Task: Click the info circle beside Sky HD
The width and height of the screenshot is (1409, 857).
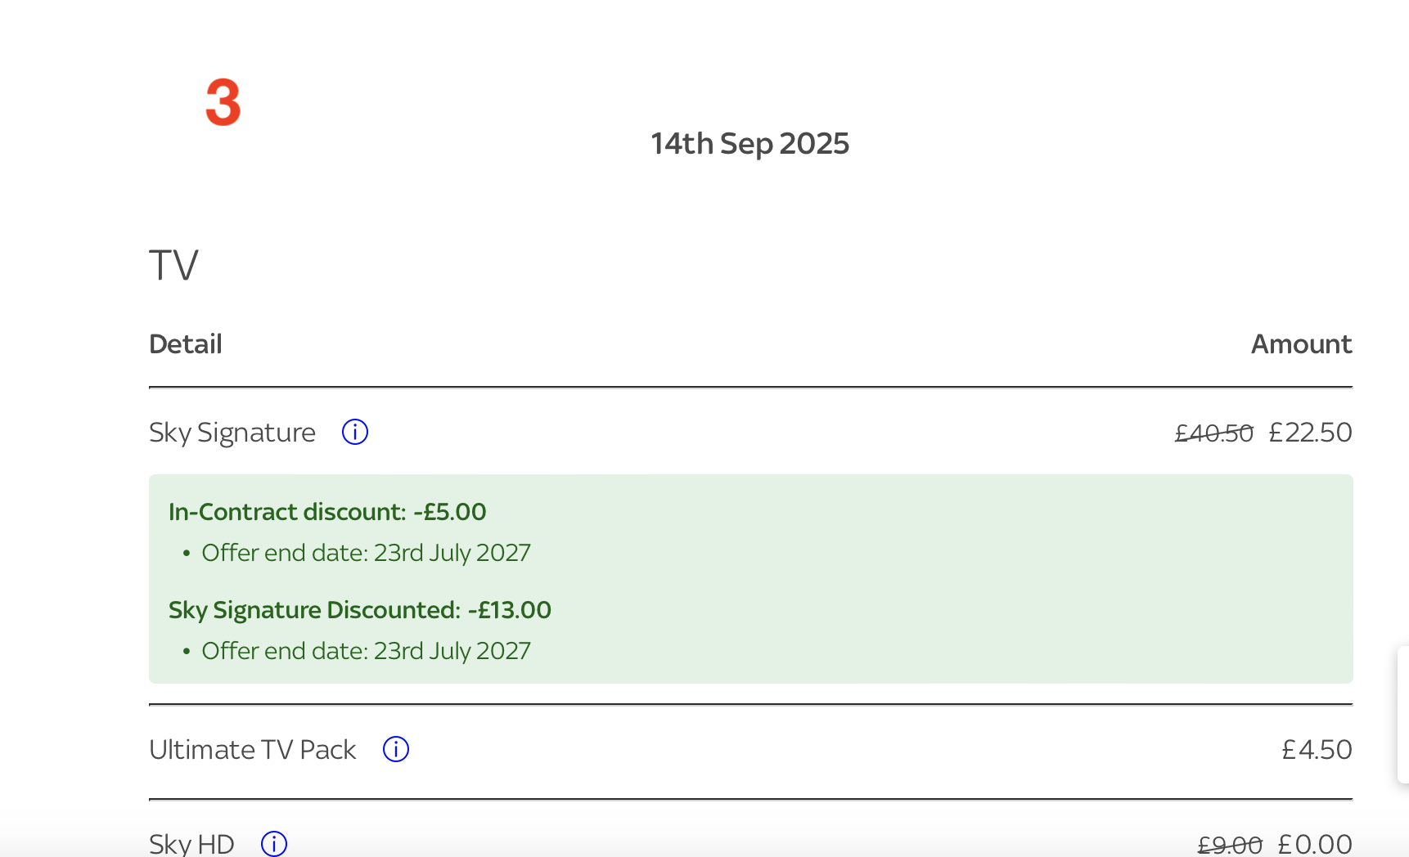Action: pyautogui.click(x=274, y=843)
